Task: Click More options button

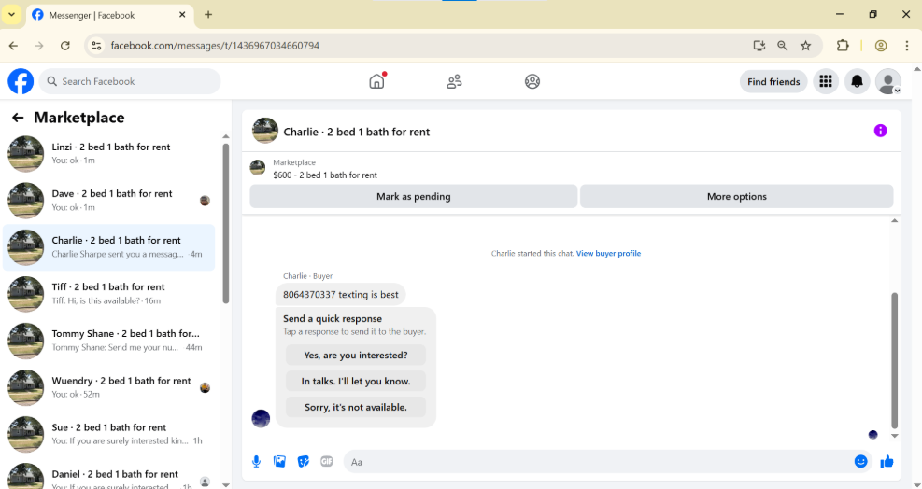Action: [x=736, y=196]
